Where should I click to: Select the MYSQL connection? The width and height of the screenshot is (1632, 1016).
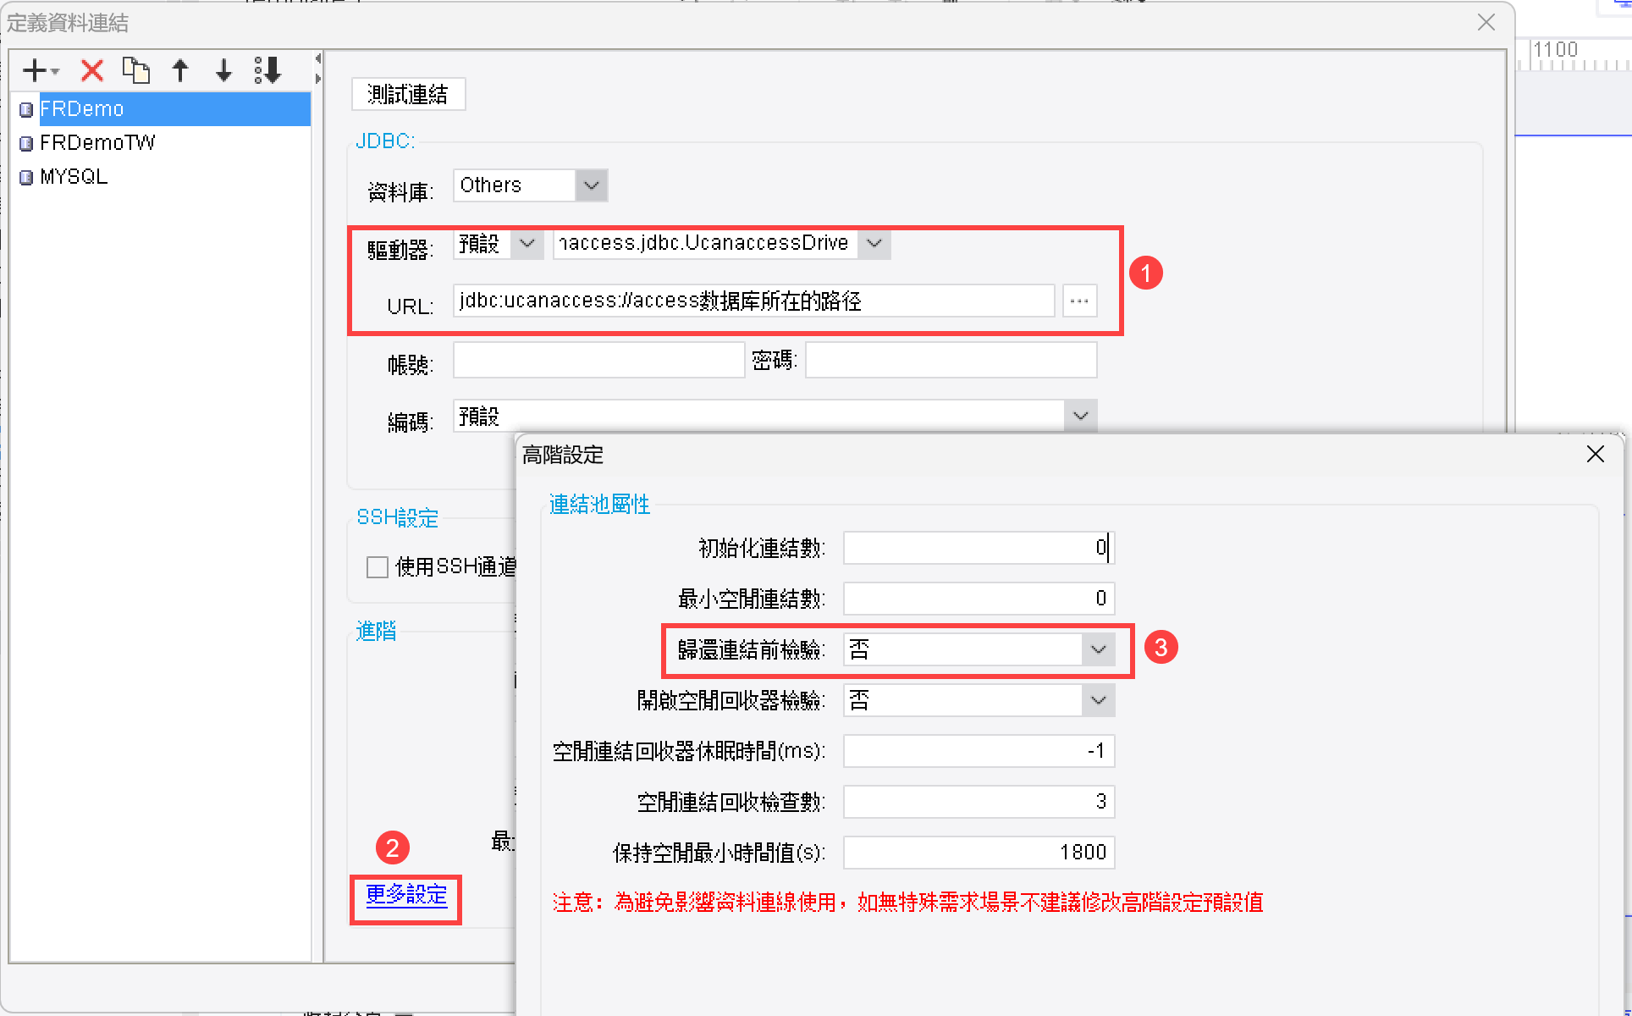click(74, 176)
